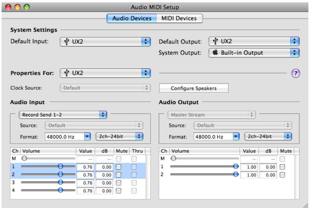Close the Audio MIDI Setup window

point(8,7)
